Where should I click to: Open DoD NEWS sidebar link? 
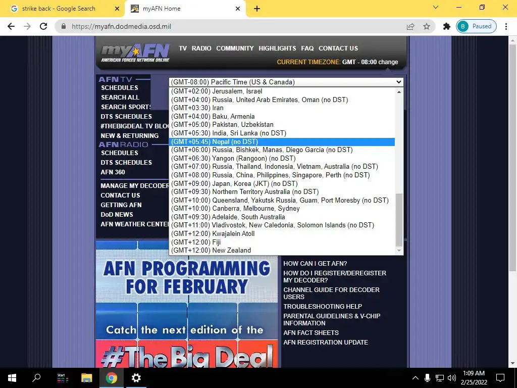117,214
